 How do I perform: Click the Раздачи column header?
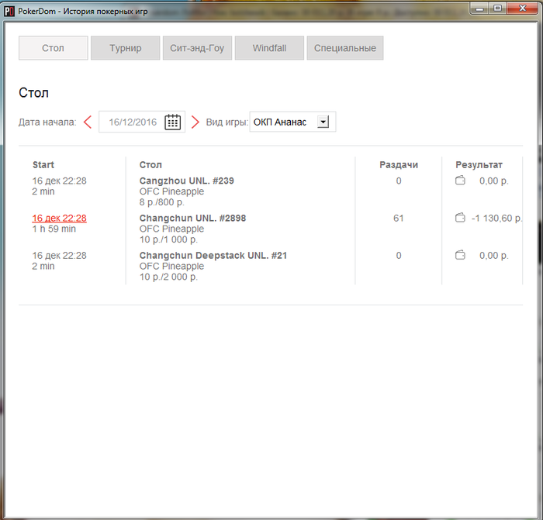[399, 165]
